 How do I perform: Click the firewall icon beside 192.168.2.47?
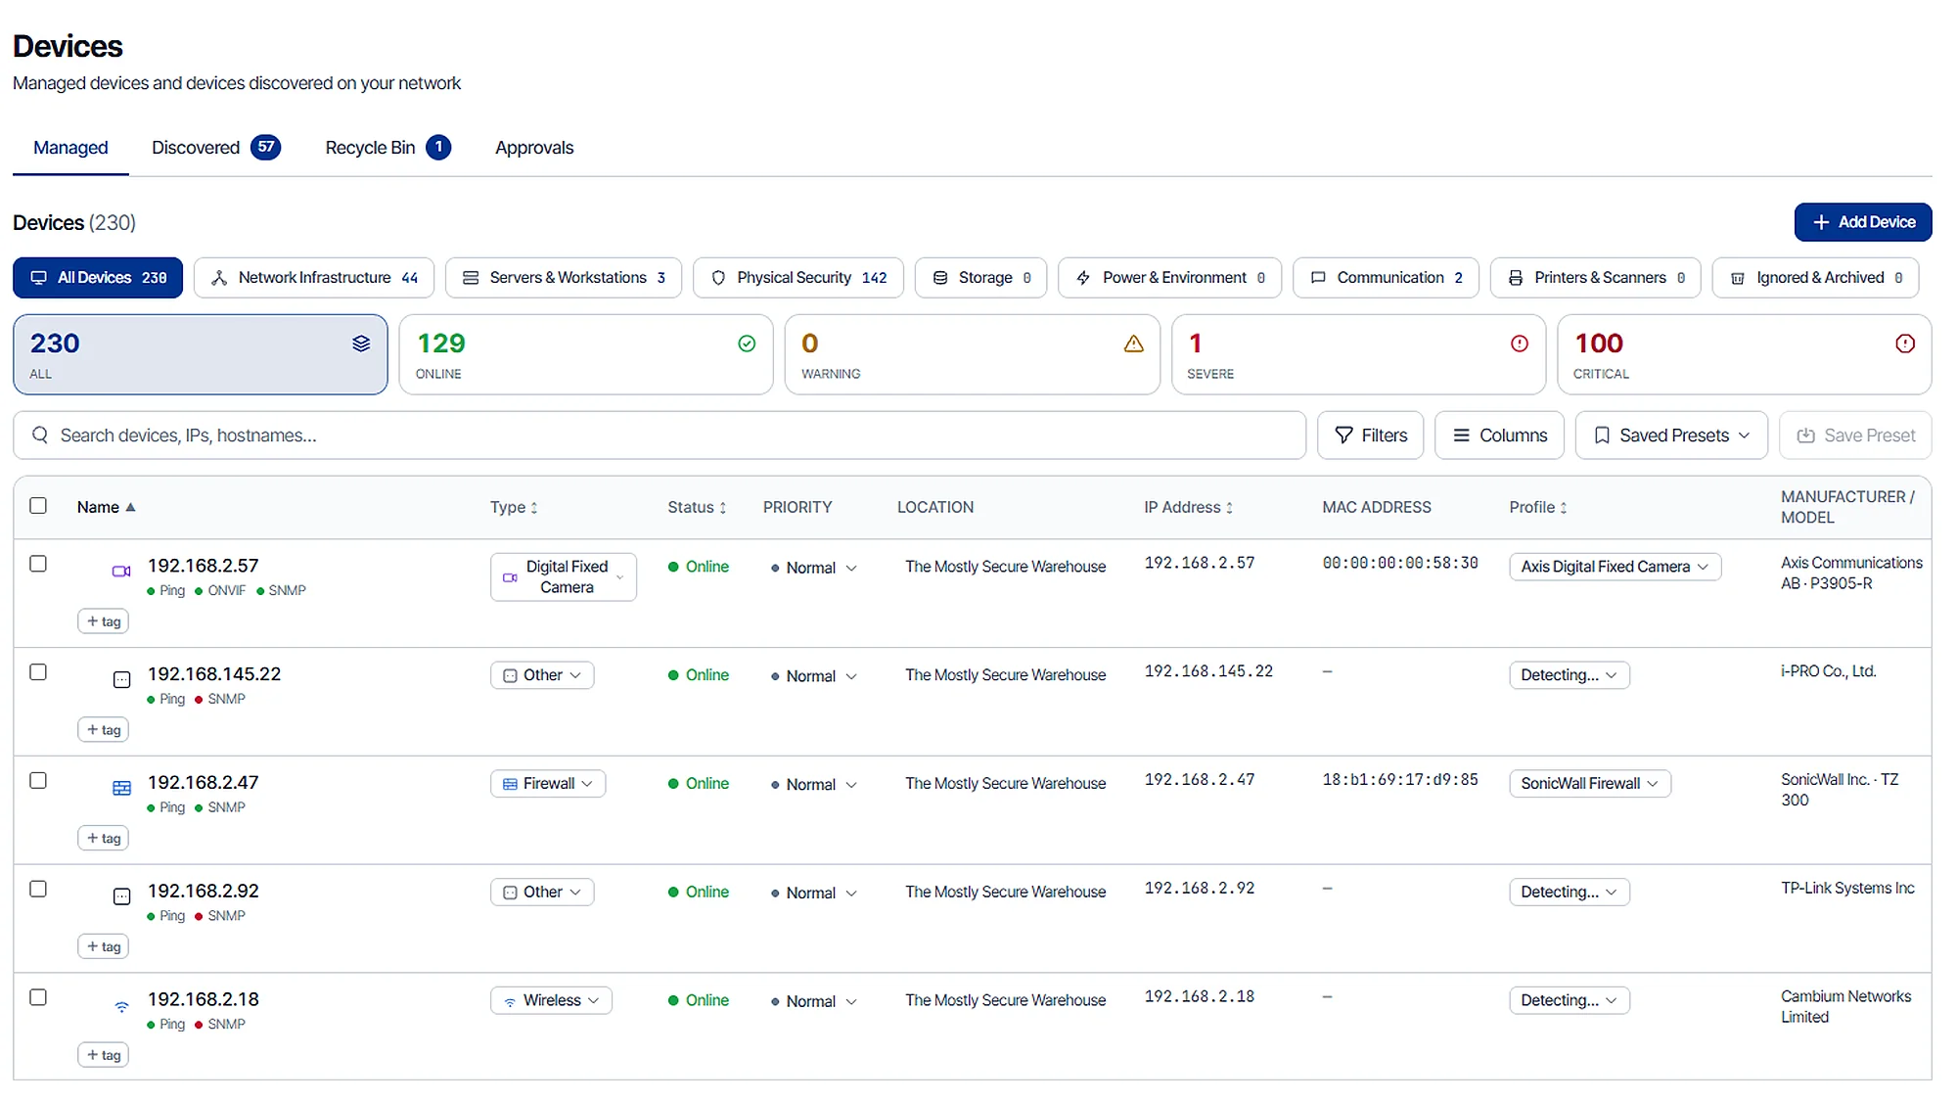pyautogui.click(x=121, y=788)
